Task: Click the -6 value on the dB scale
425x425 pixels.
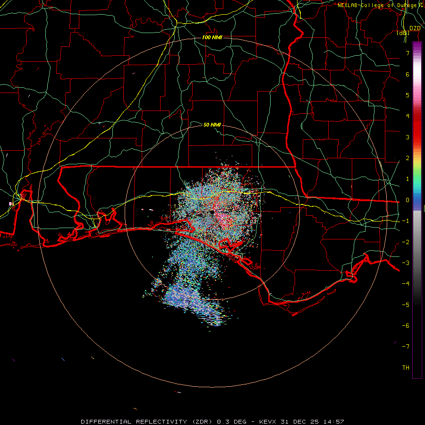Action: point(406,326)
